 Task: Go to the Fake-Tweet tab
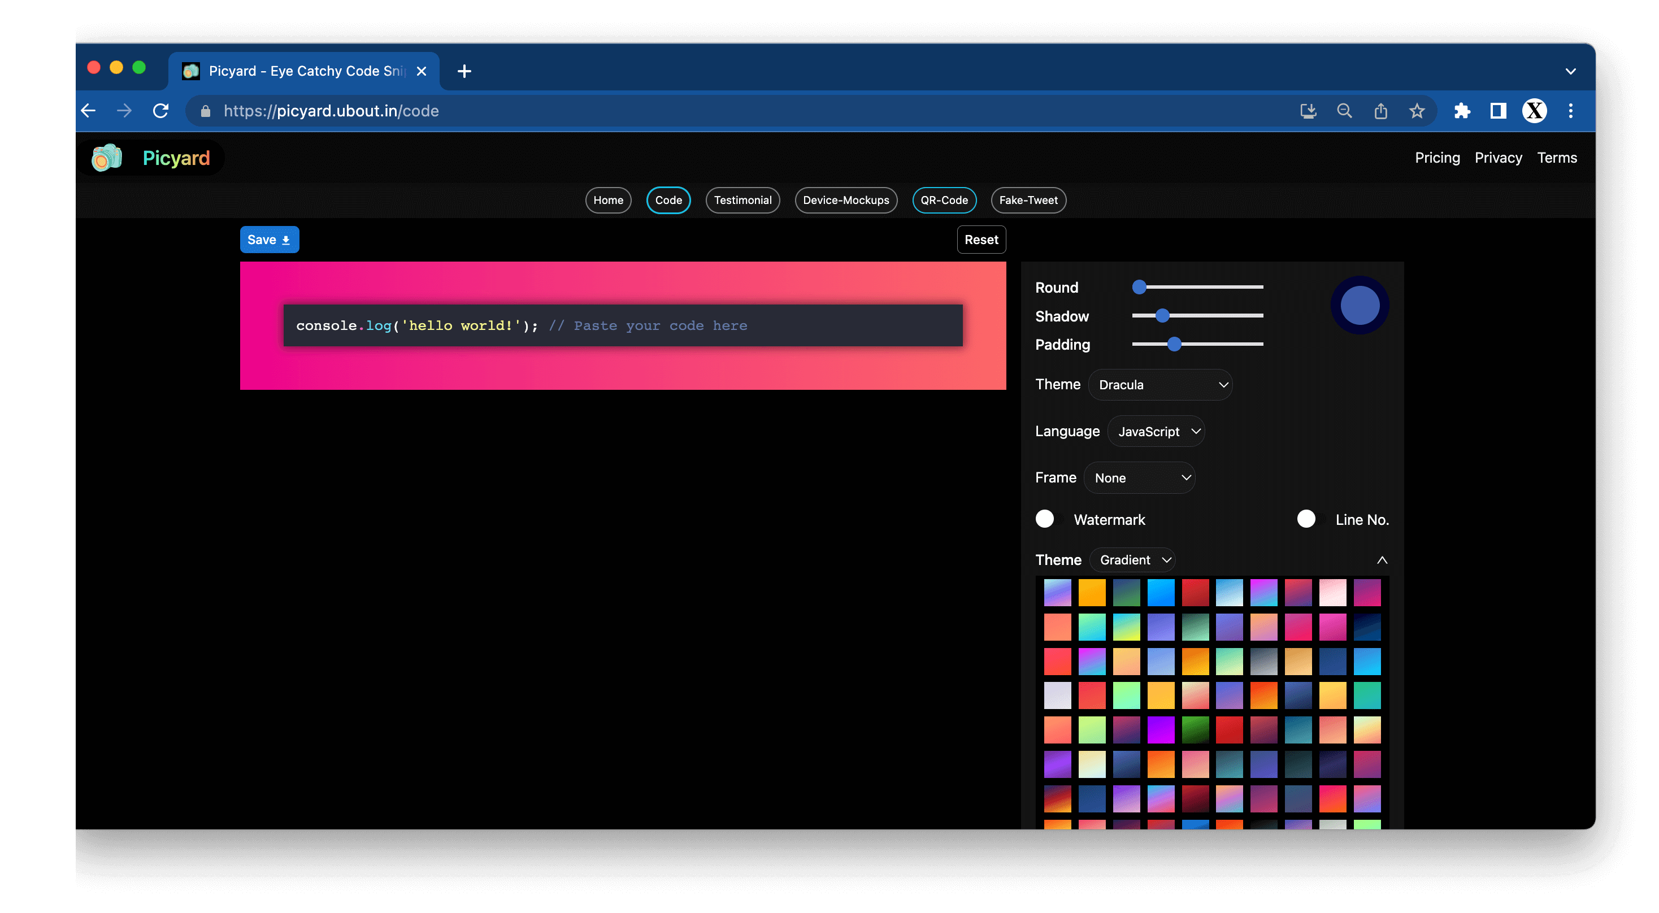1028,200
